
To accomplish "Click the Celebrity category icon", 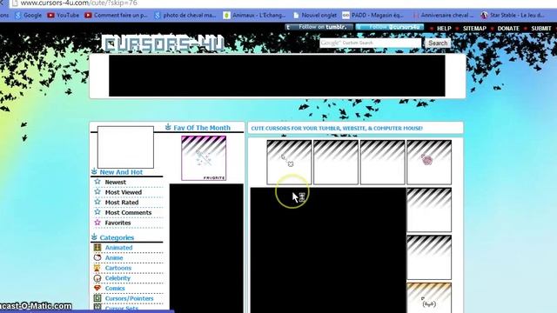I will click(97, 278).
